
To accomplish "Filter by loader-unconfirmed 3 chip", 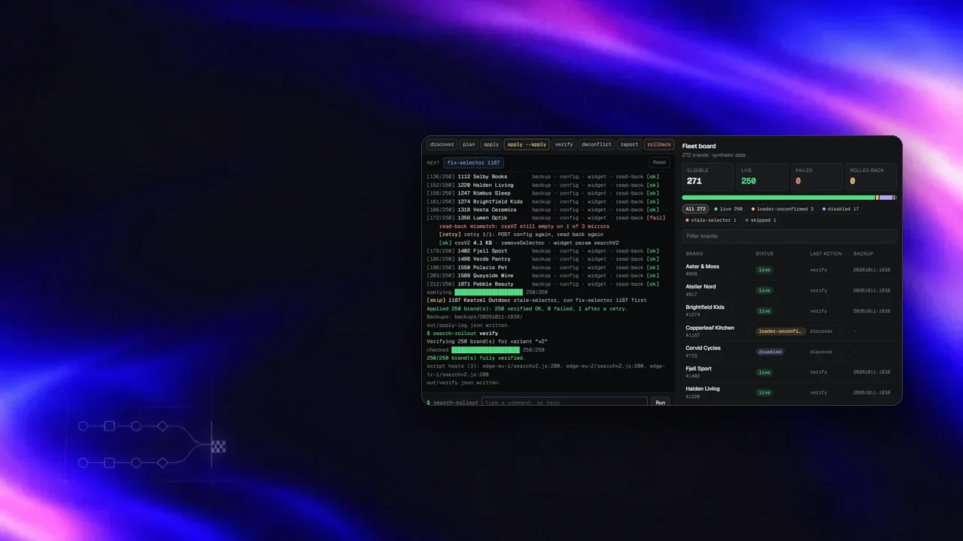I will tap(782, 209).
